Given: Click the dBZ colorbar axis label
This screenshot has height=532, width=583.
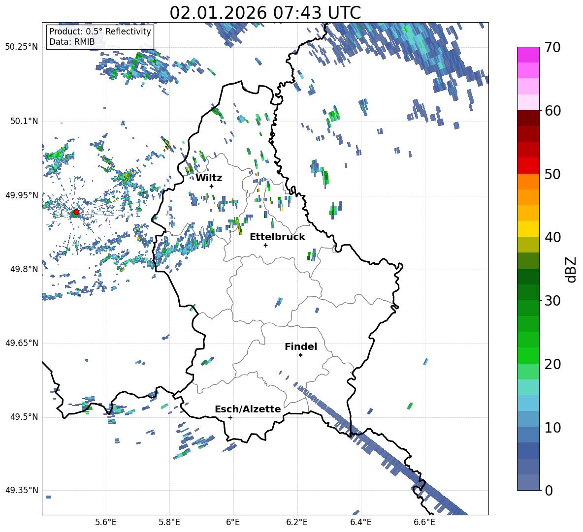Looking at the screenshot, I should click(x=572, y=269).
